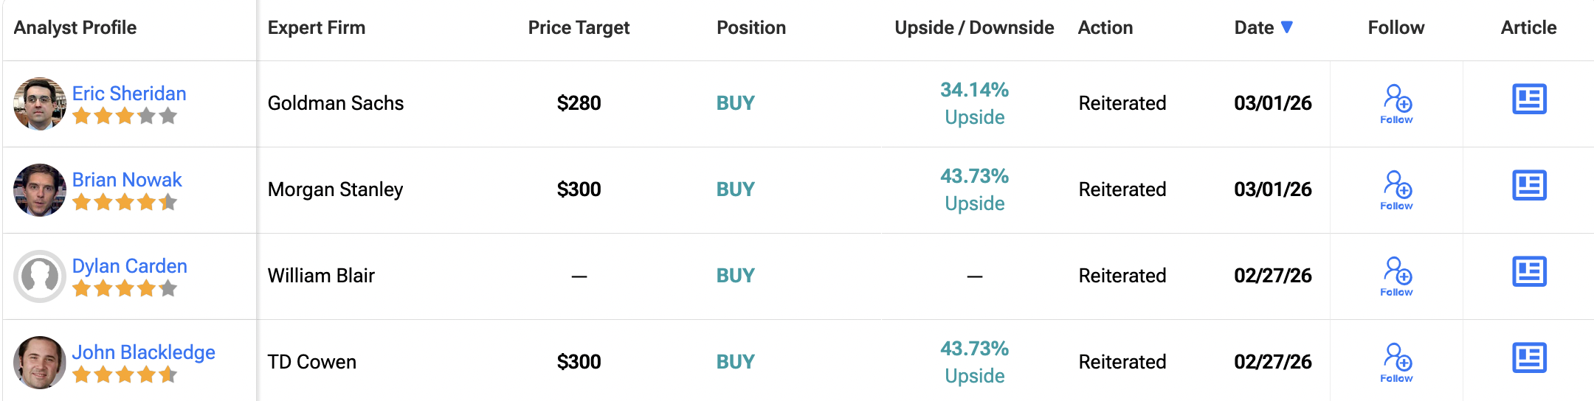Follow analyst Brian Nowak

point(1396,190)
